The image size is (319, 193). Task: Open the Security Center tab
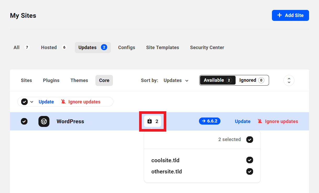207,48
